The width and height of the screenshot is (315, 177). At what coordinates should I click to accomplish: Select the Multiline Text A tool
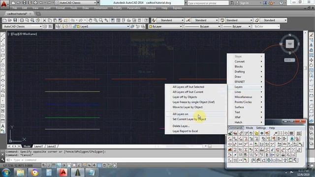pyautogui.click(x=3, y=126)
